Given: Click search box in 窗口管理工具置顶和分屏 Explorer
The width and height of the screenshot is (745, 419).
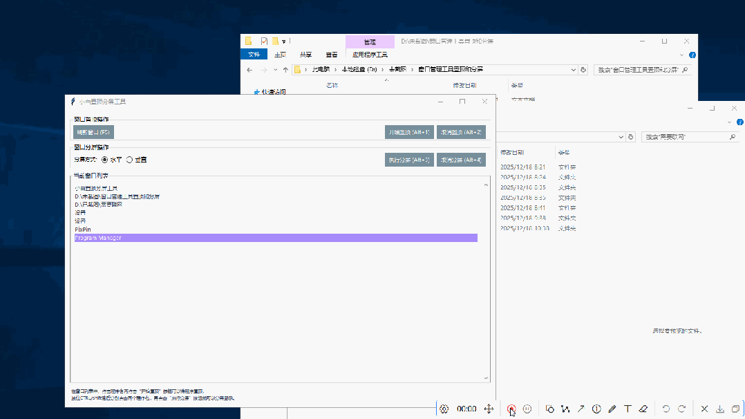Looking at the screenshot, I should pos(643,70).
